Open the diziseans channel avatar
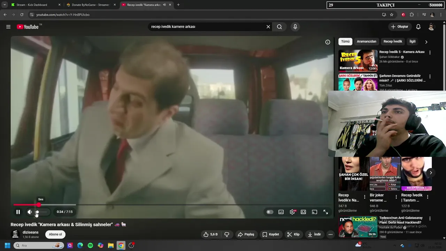Screen dimensions: 446x251 pos(15,234)
